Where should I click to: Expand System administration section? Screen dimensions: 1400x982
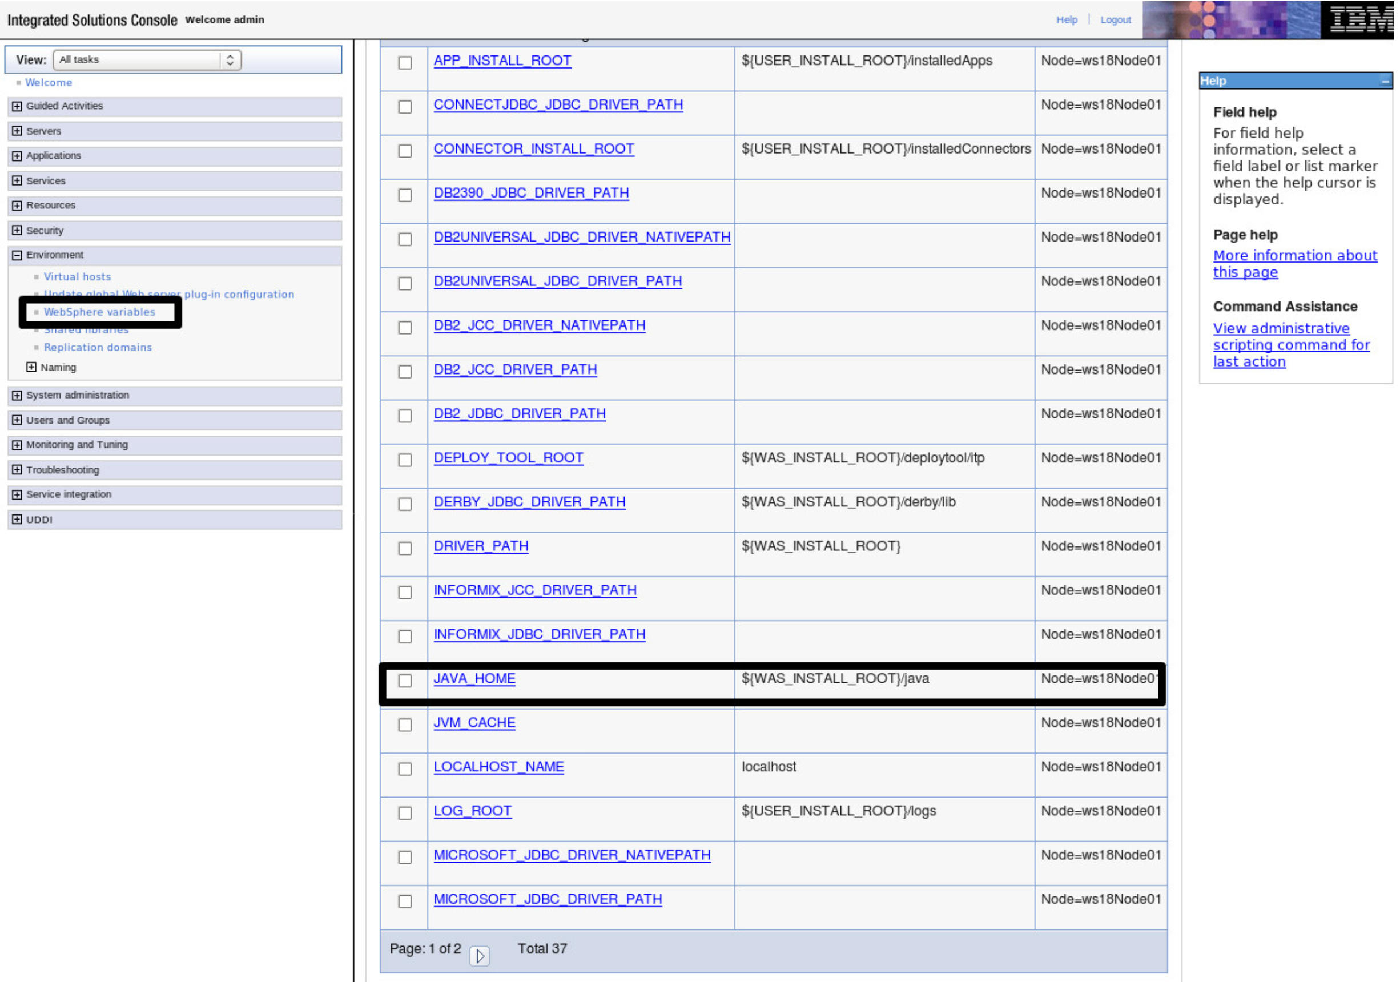[17, 396]
